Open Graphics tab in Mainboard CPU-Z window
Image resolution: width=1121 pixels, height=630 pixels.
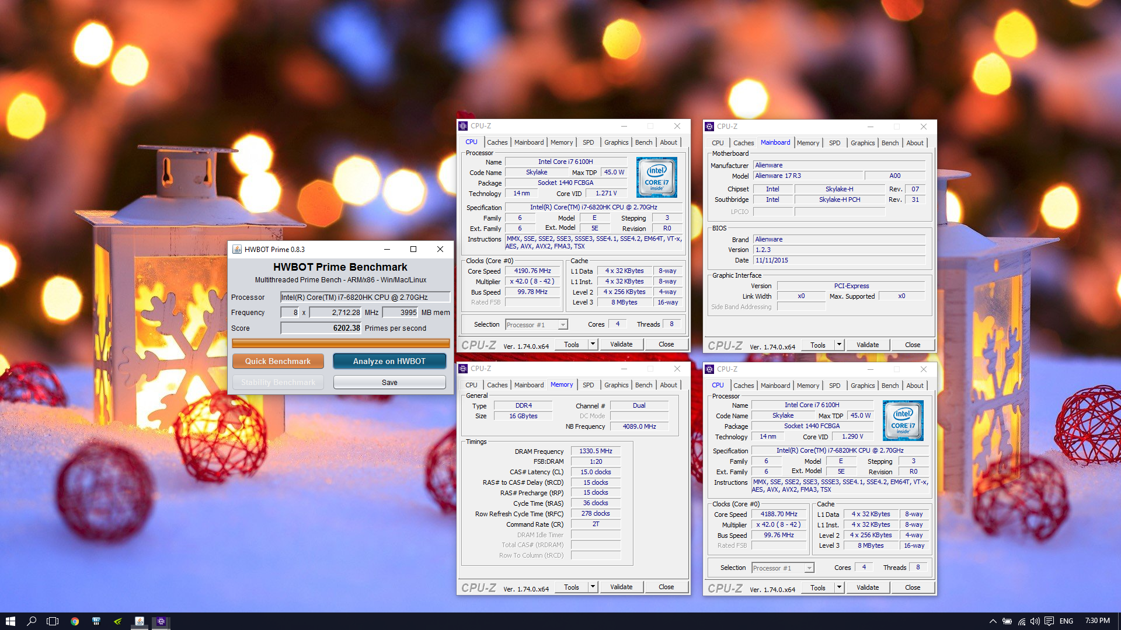[x=862, y=143]
